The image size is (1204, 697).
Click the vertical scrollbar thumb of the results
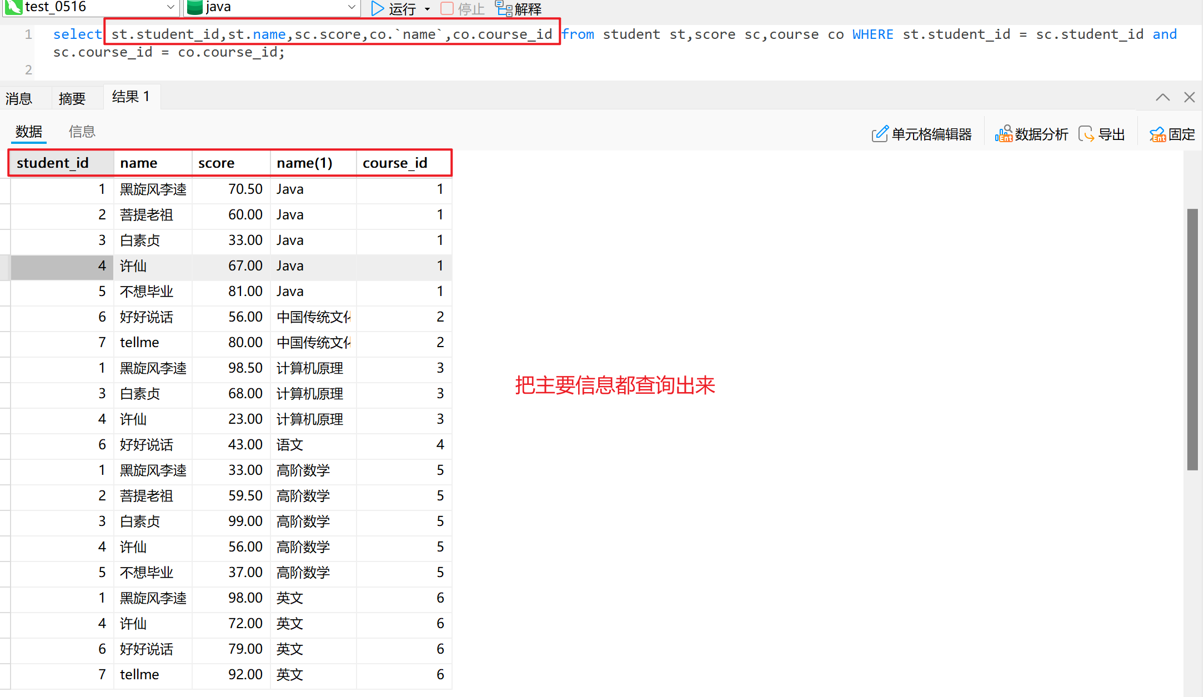click(1192, 339)
